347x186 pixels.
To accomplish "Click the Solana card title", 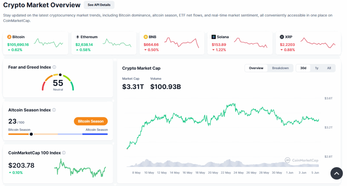I will tap(223, 37).
